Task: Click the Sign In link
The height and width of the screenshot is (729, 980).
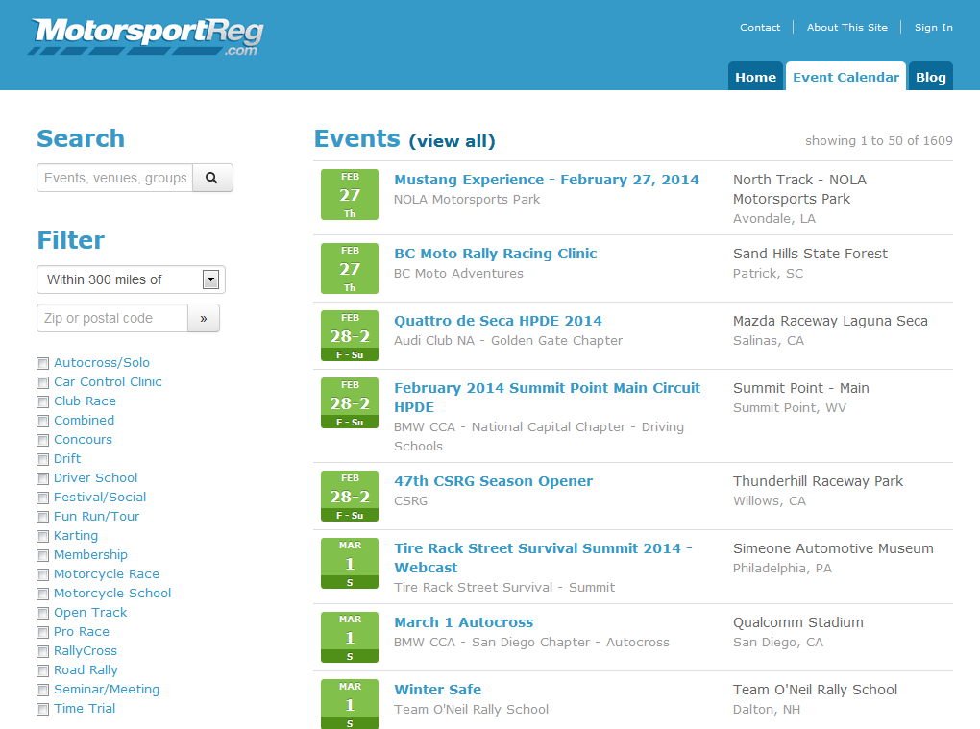Action: tap(933, 27)
